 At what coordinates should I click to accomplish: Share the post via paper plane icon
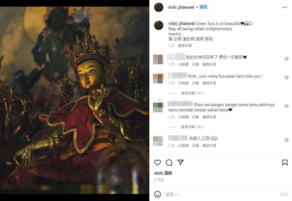coord(180,162)
